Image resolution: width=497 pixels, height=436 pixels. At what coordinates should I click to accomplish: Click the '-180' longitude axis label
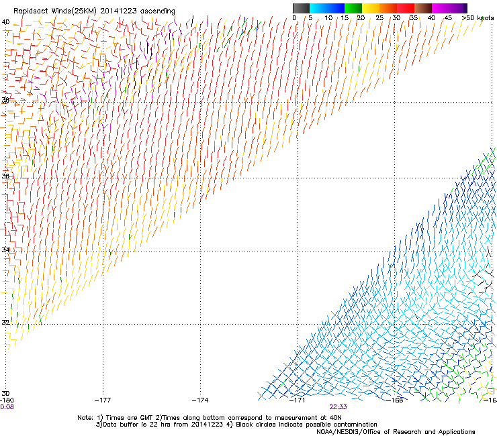(x=7, y=400)
